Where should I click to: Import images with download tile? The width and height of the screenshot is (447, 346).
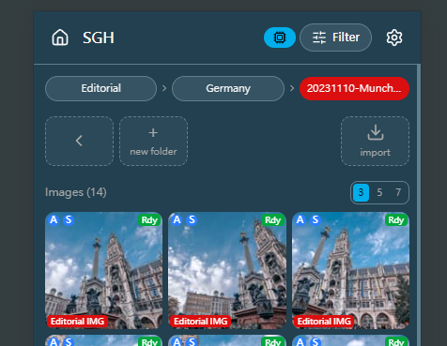pyautogui.click(x=375, y=141)
